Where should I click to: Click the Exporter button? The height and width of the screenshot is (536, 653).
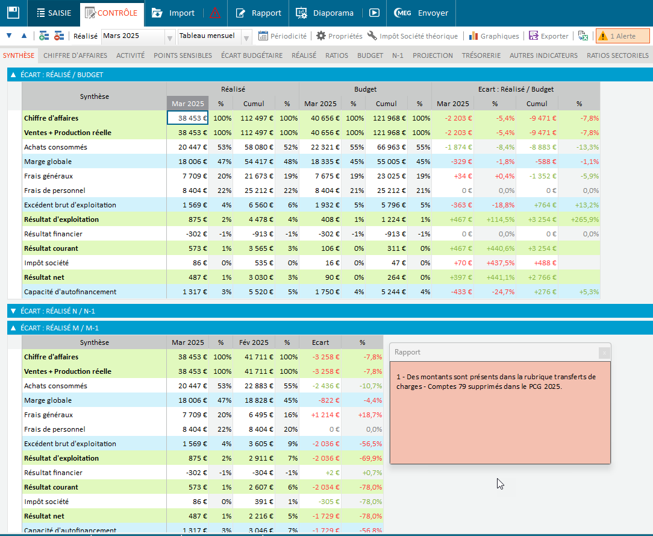[548, 36]
